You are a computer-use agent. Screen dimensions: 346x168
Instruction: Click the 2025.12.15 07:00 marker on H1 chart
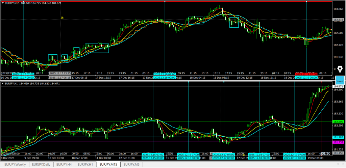(x=153, y=155)
